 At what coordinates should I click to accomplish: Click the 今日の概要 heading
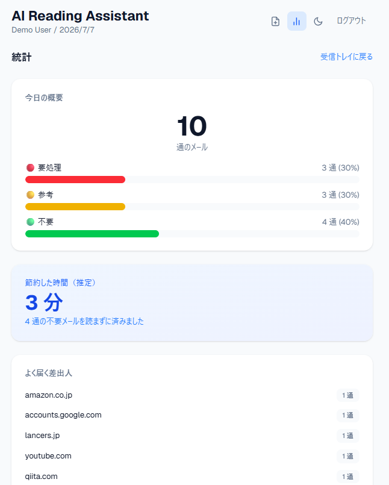click(44, 98)
